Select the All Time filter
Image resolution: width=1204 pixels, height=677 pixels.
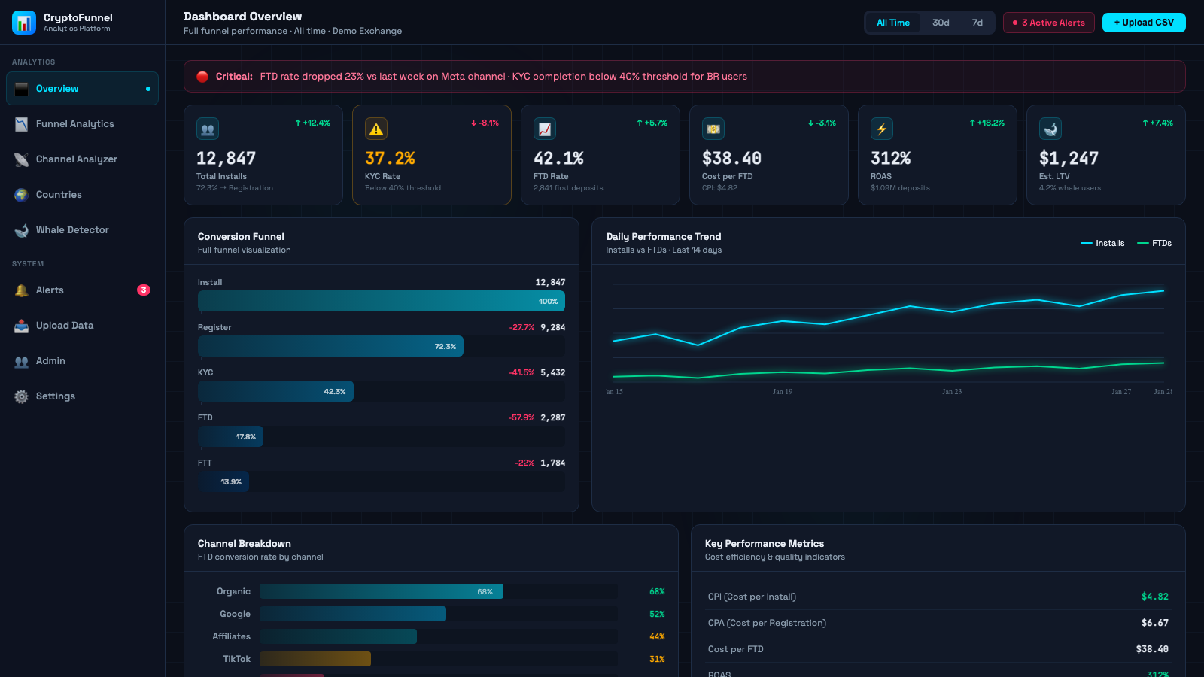[x=892, y=23]
